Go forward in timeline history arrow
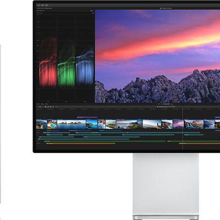The width and height of the screenshot is (220, 220). (174, 107)
